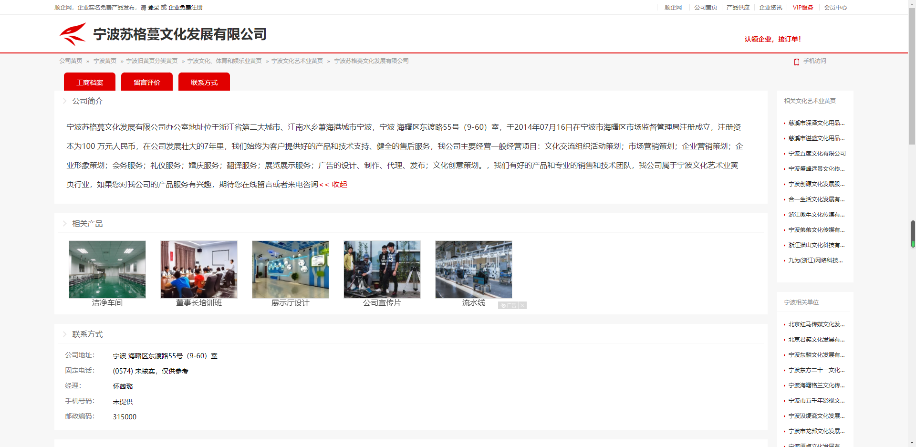Select the red 联系方式 tab

204,82
